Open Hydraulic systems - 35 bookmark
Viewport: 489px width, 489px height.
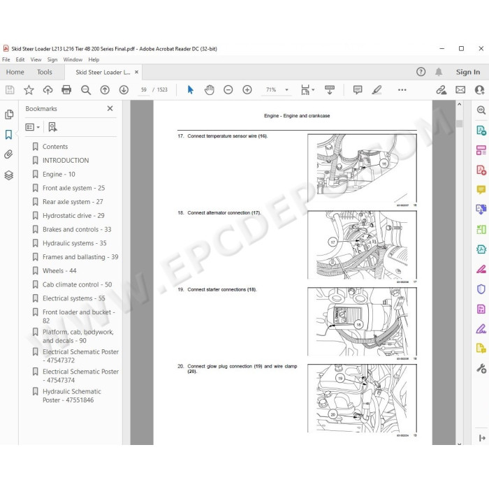(x=75, y=243)
